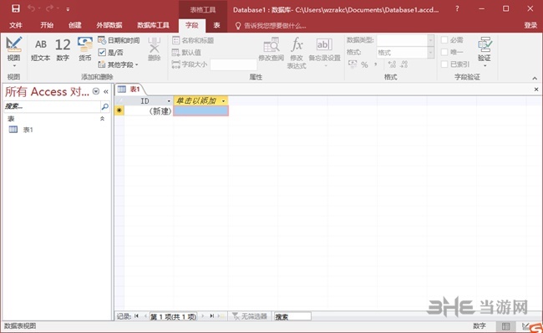Select the 表1 document tab
543x333 pixels.
tap(129, 90)
